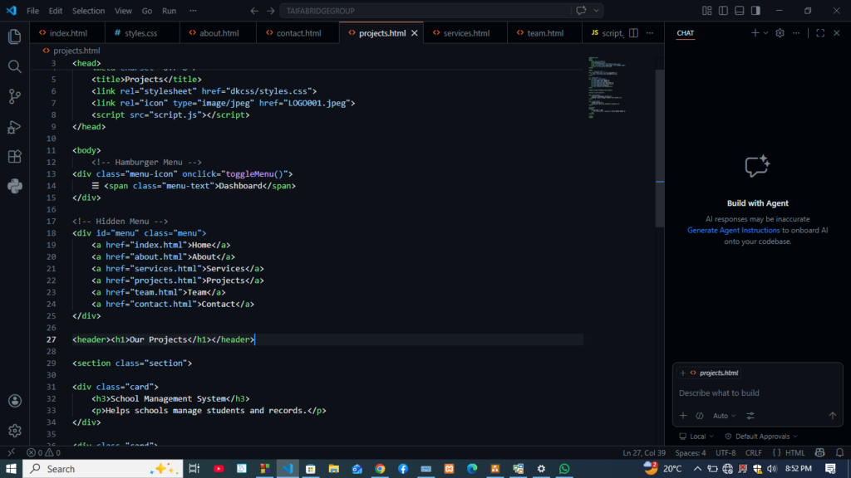The image size is (851, 478).
Task: Click the Split Editor Right icon
Action: click(x=633, y=33)
